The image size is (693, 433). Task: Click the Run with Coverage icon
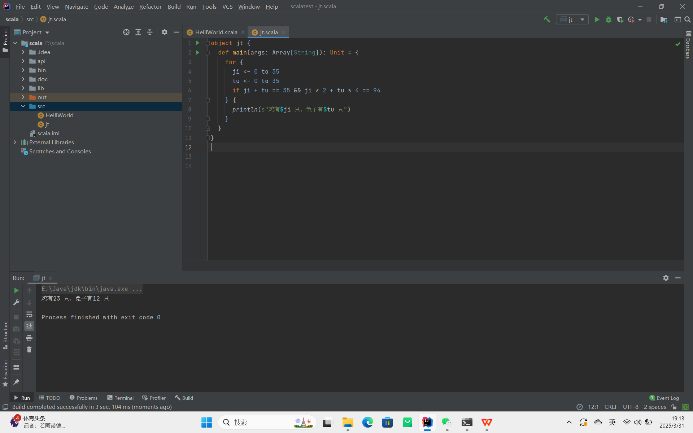pos(620,19)
